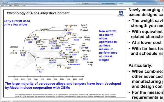
Task: Expand the address bar search dropdown arrow
Action: tap(78, 3)
